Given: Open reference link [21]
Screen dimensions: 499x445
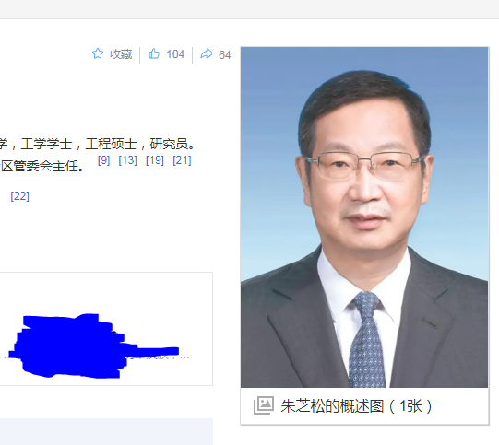Looking at the screenshot, I should click(x=182, y=160).
